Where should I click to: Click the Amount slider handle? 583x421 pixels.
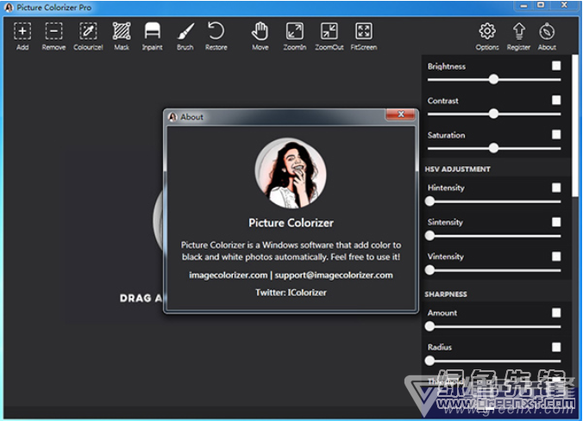tap(429, 326)
